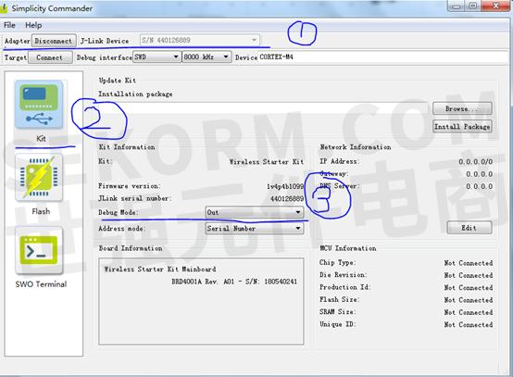Open the SWO Terminal icon
513x377 pixels.
point(39,250)
